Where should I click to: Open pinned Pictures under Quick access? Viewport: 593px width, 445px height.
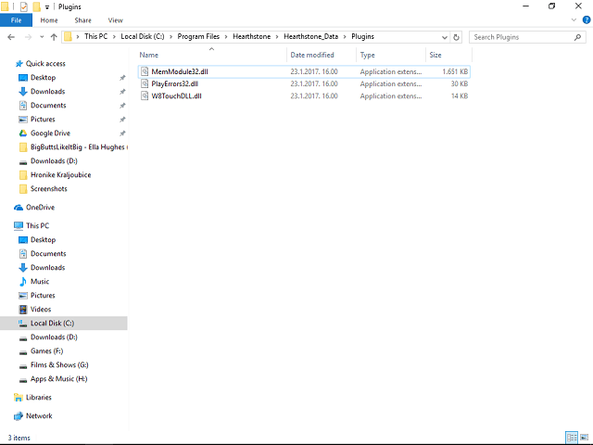43,120
